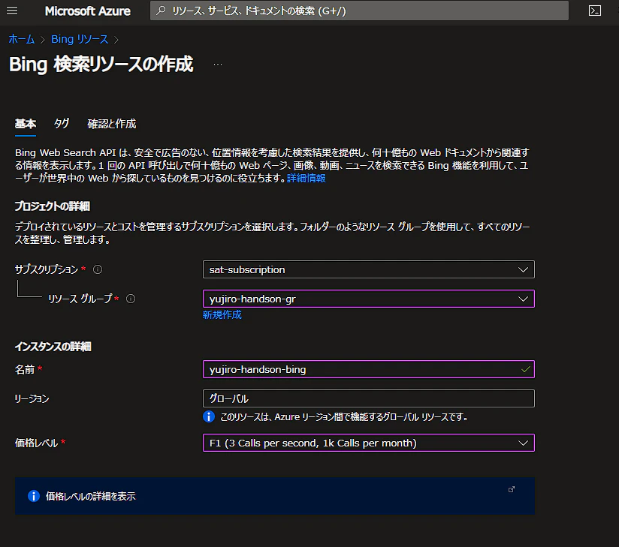Follow the ホーム breadcrumb link
Viewport: 619px width, 547px height.
click(22, 39)
